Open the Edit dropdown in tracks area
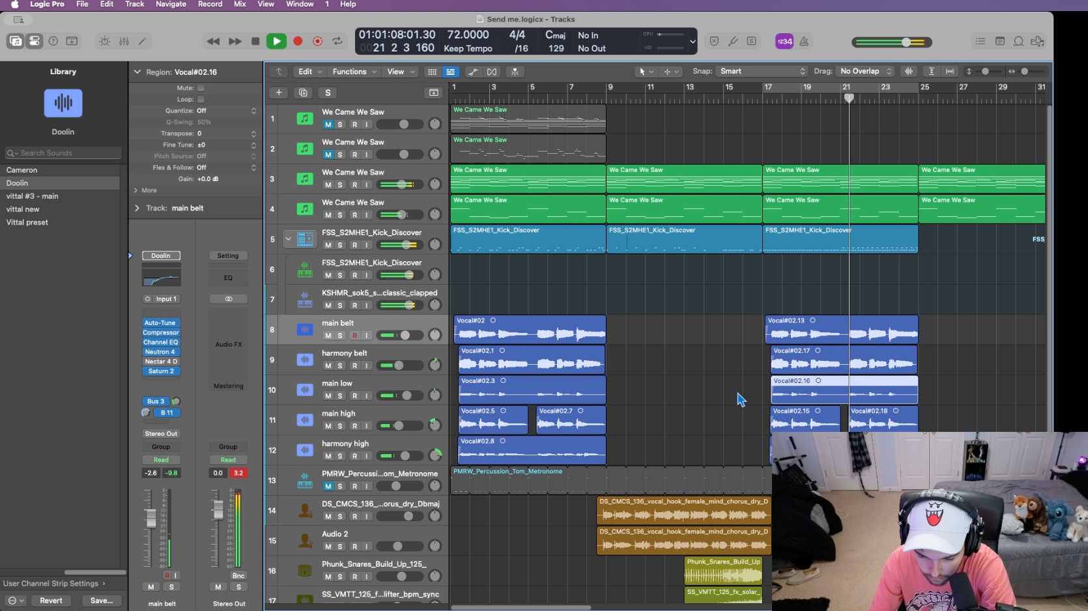 click(x=310, y=72)
